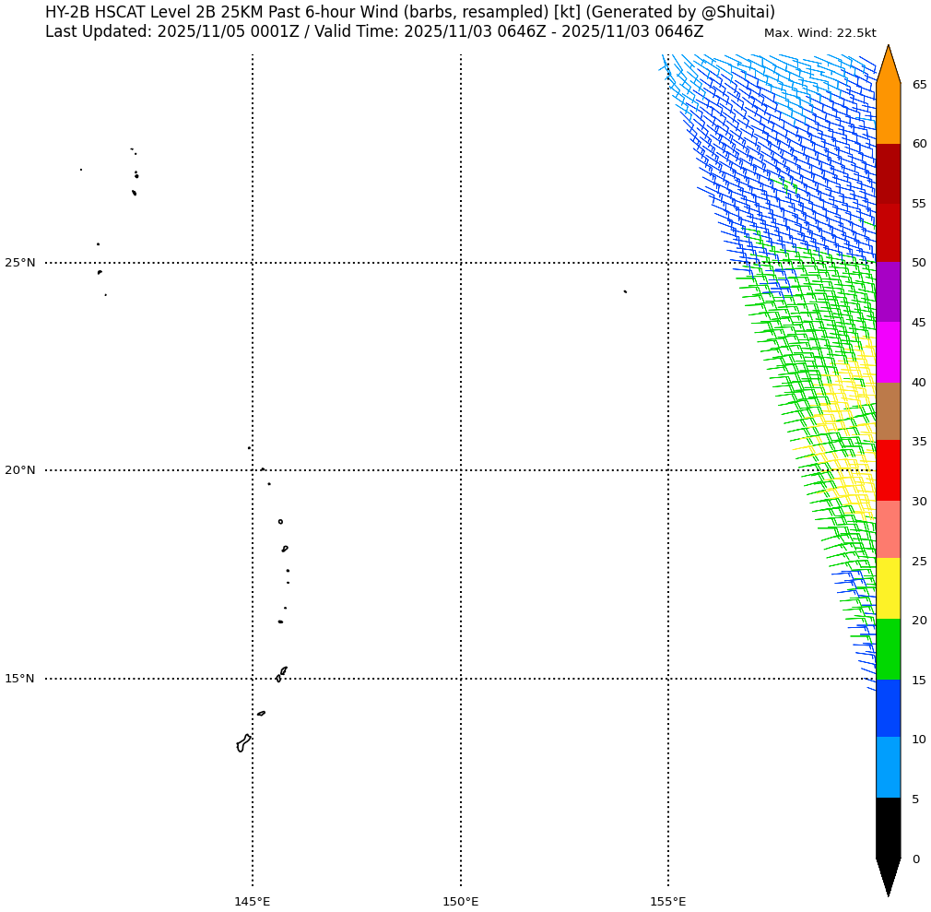Choose the purple 45–50 kt colorbar swatch
This screenshot has height=912, width=931.
[x=888, y=292]
